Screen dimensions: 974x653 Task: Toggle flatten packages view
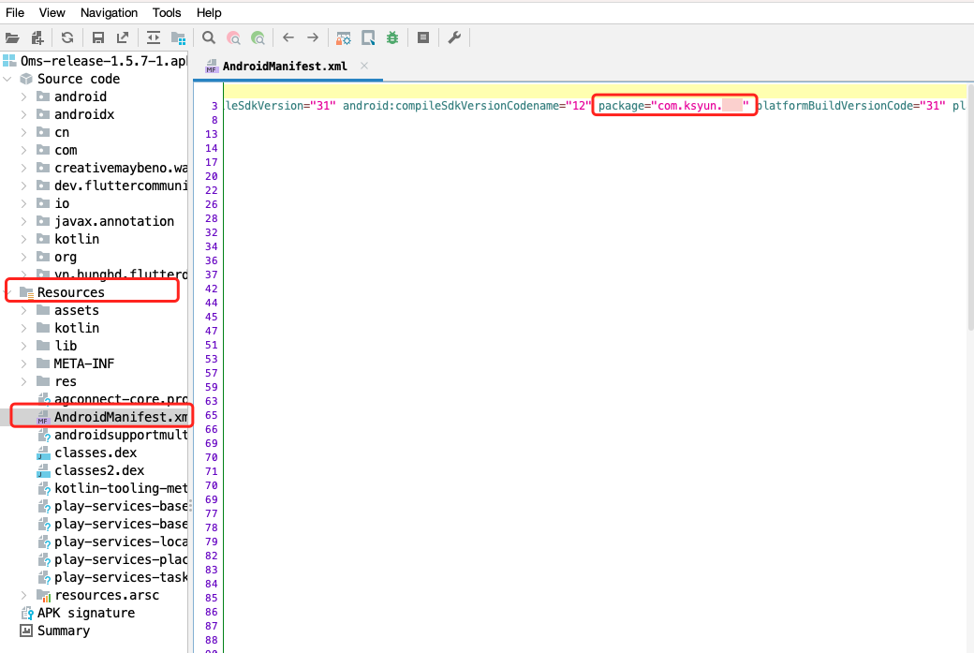point(178,37)
